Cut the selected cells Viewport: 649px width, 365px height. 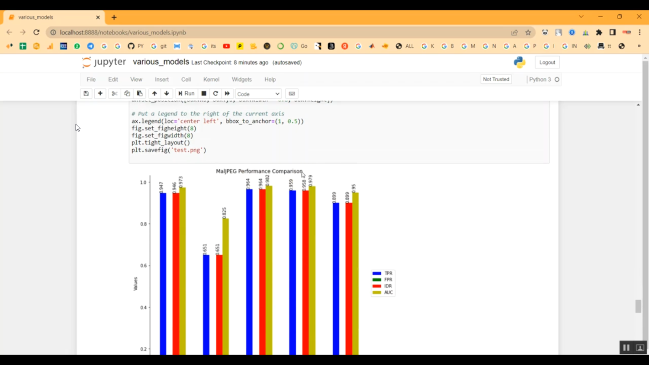pos(114,93)
